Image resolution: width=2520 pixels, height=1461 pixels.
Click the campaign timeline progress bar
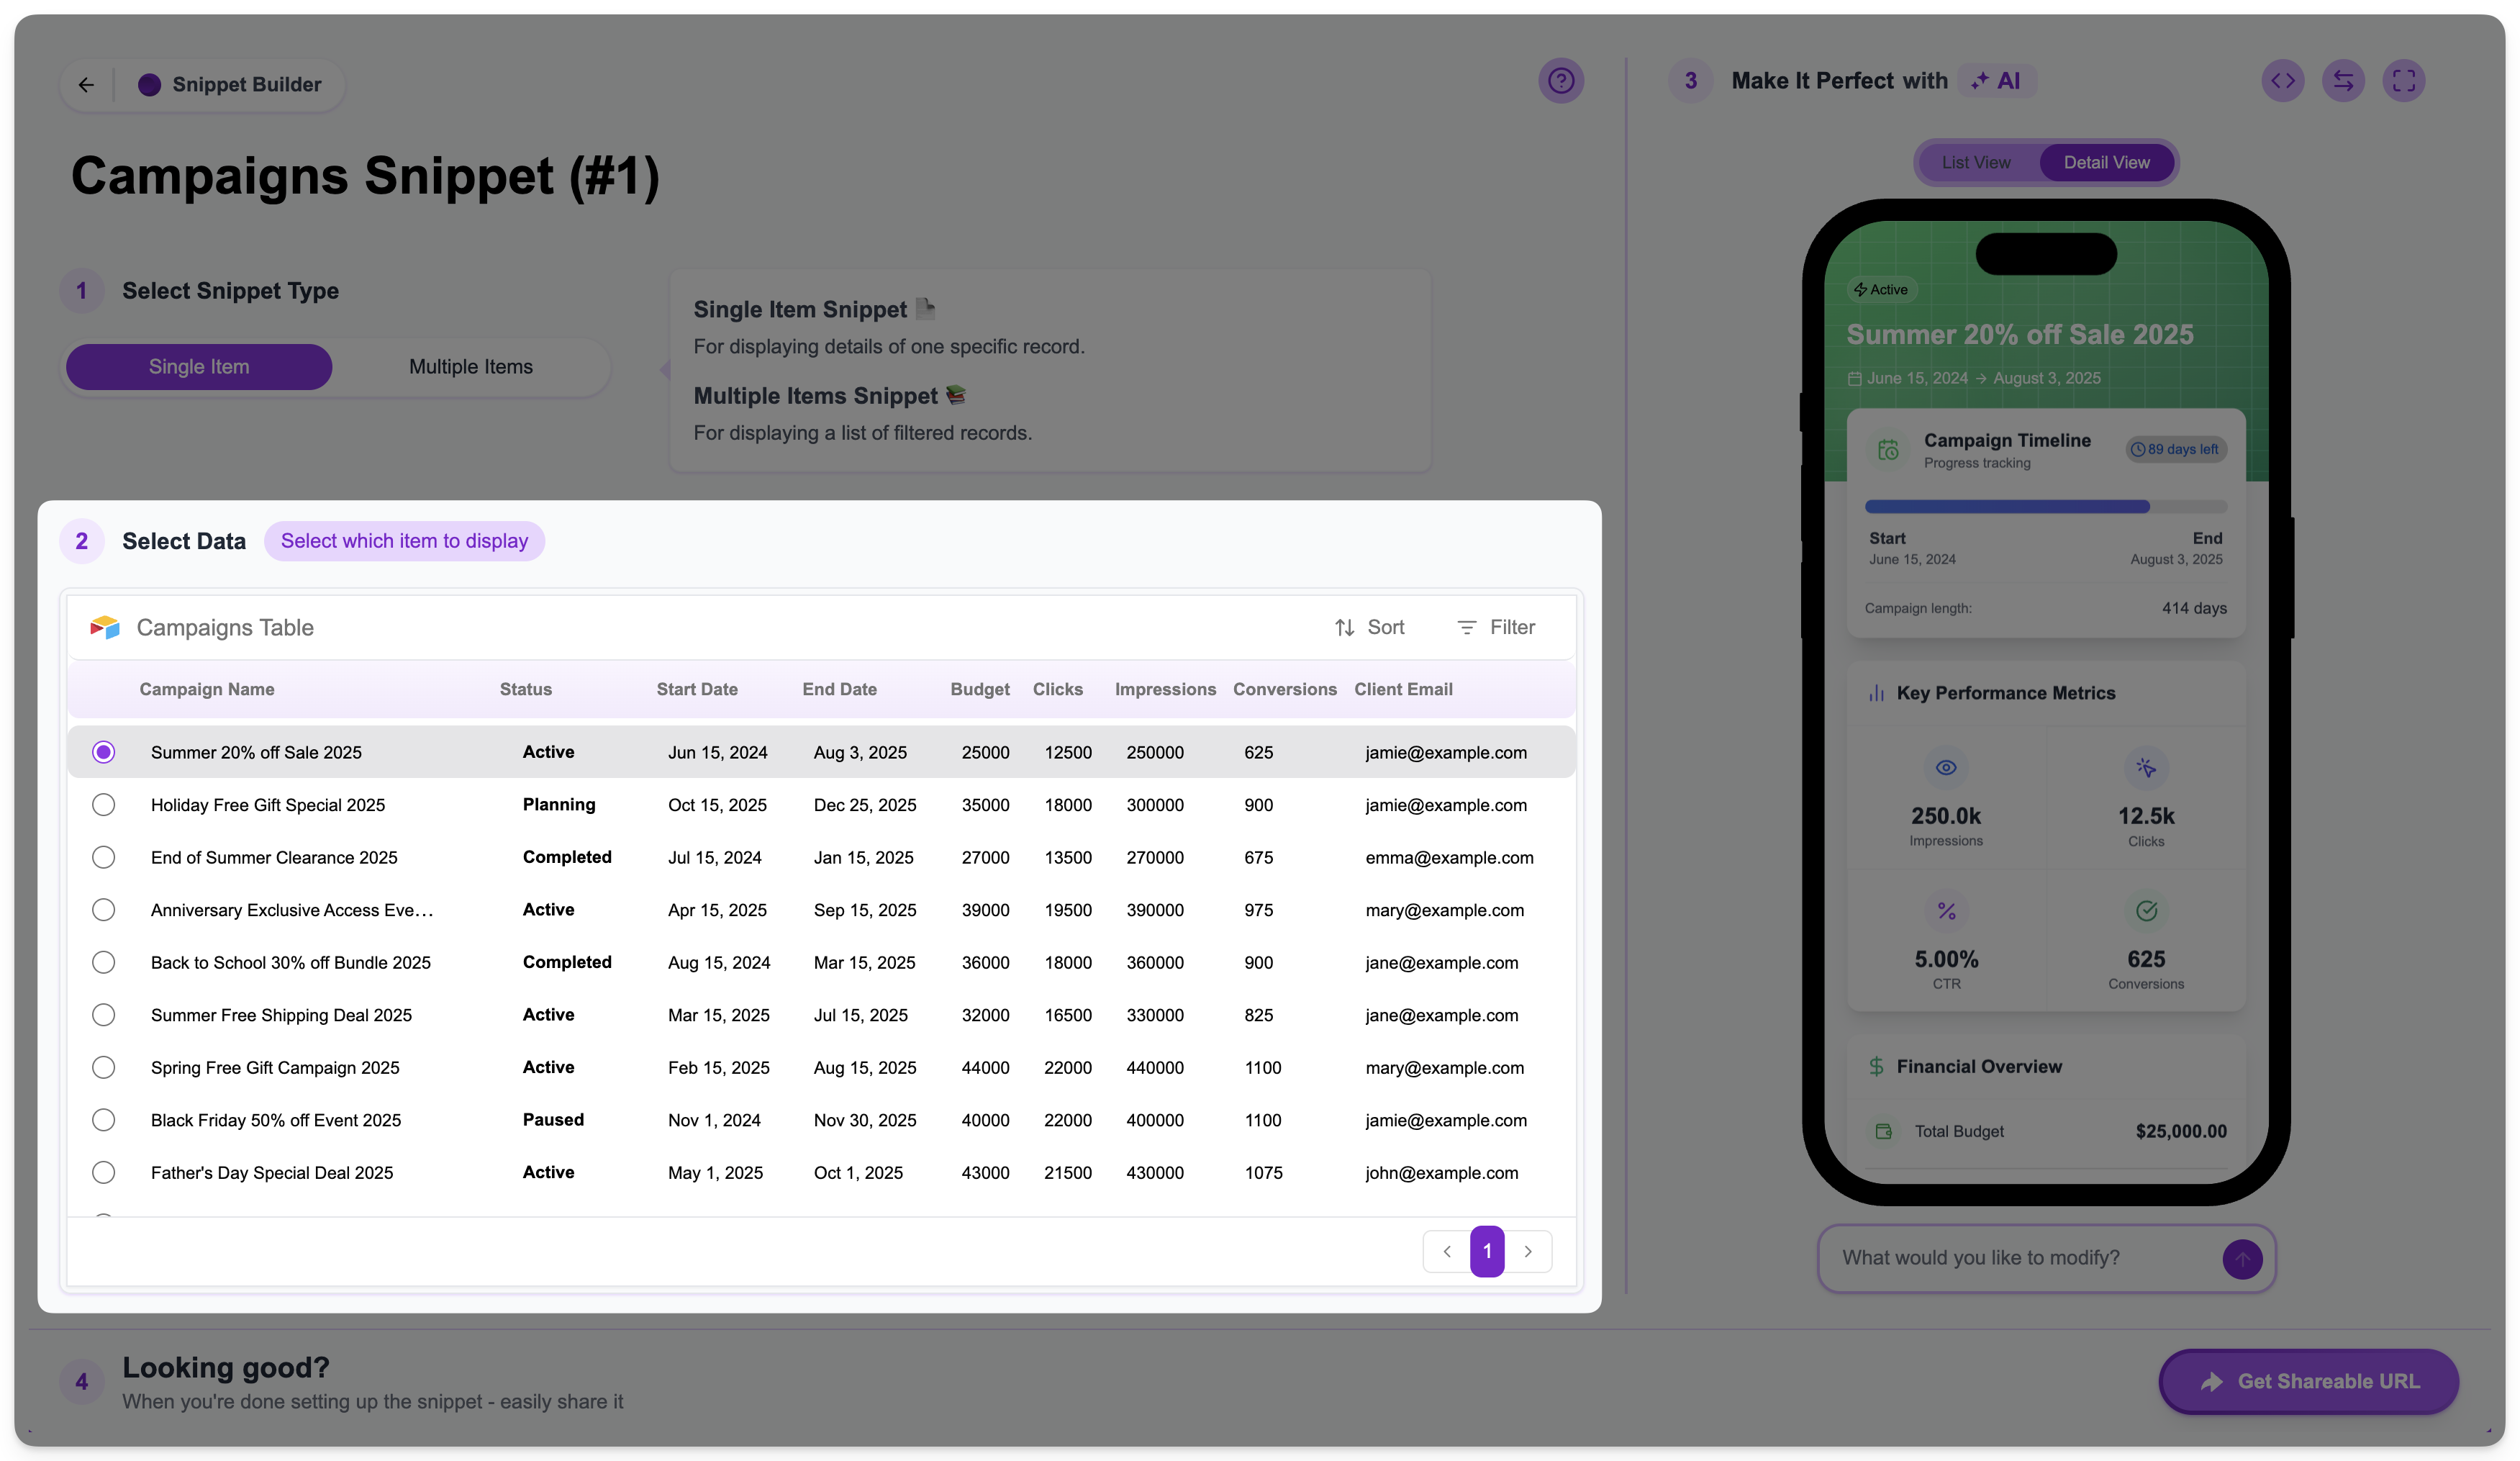(x=2045, y=507)
